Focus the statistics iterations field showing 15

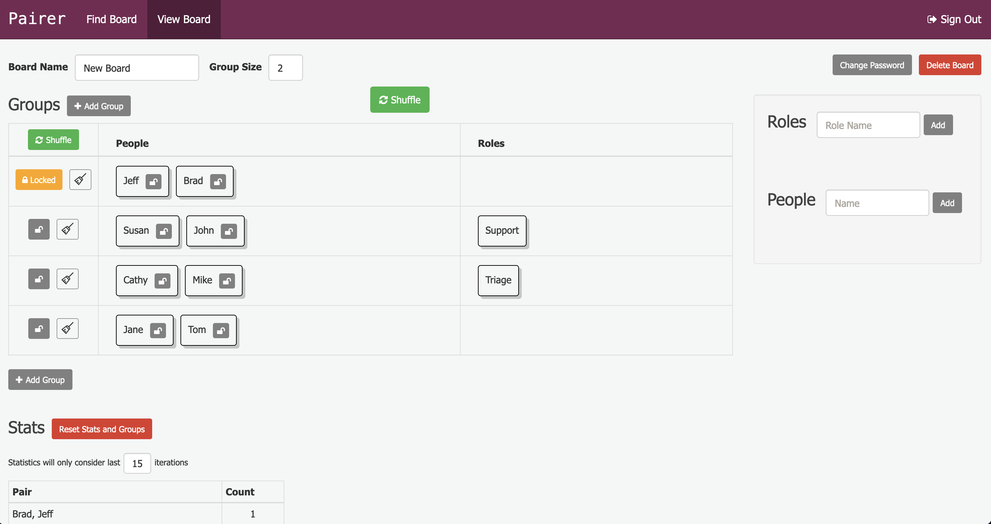(137, 463)
